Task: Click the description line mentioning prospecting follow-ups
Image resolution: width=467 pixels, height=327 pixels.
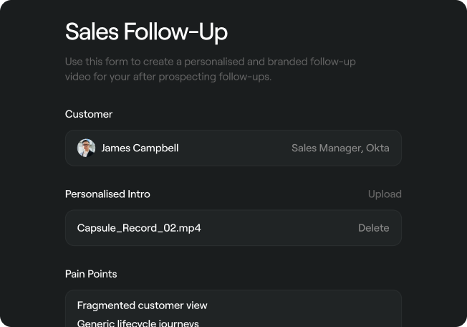Action: pos(168,77)
